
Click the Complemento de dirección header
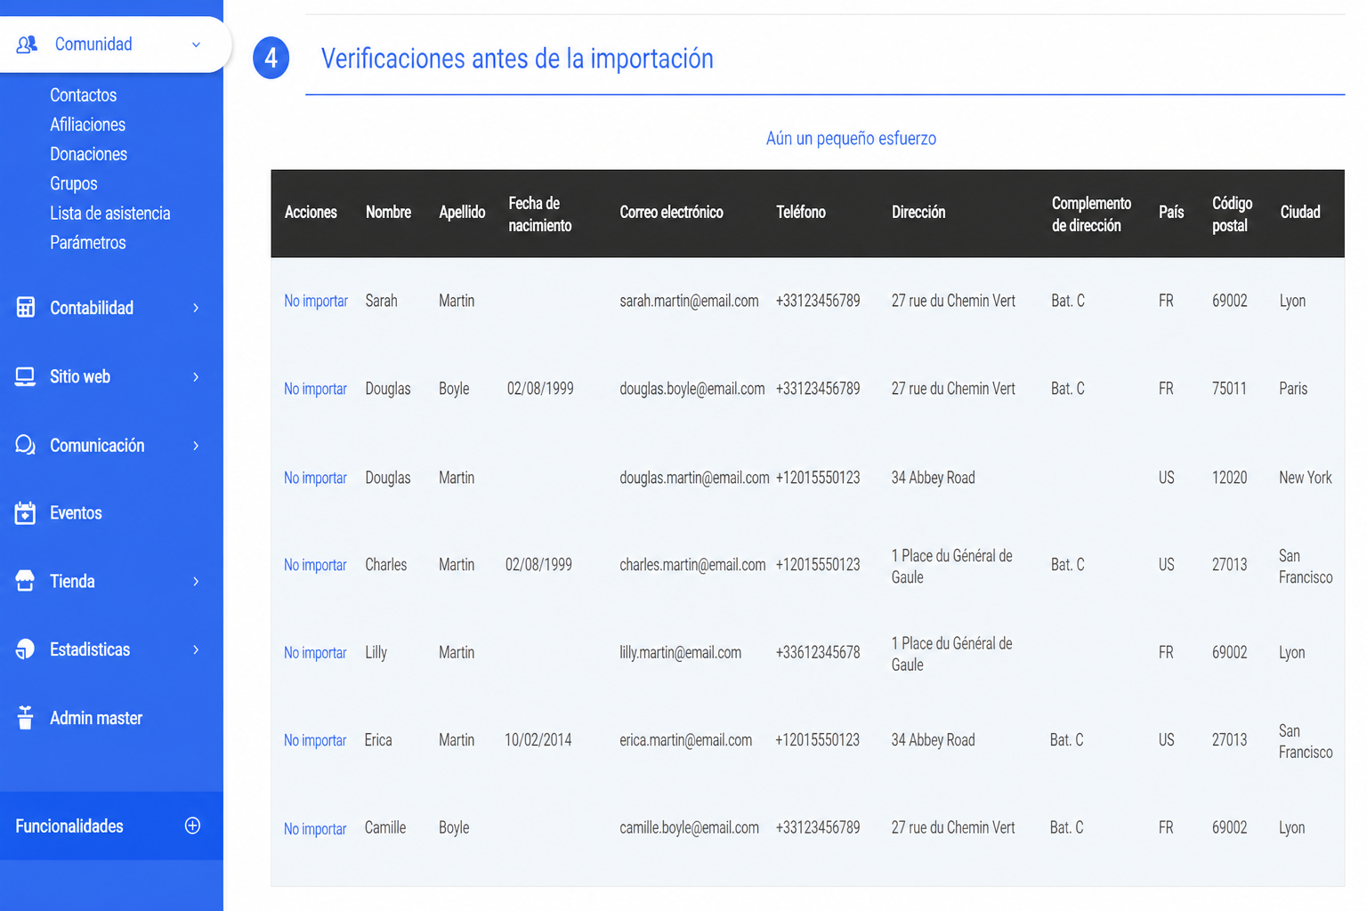tap(1091, 214)
